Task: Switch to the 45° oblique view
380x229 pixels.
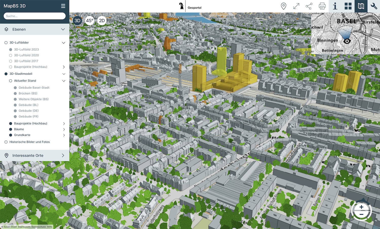Action: click(x=89, y=21)
